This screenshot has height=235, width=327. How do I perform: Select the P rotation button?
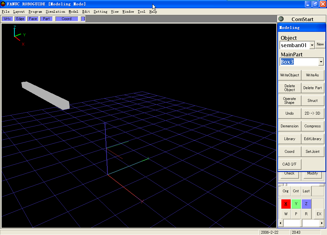click(x=296, y=214)
